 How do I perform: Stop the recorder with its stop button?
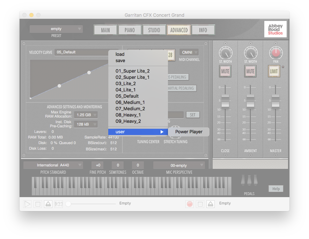tap(200, 204)
